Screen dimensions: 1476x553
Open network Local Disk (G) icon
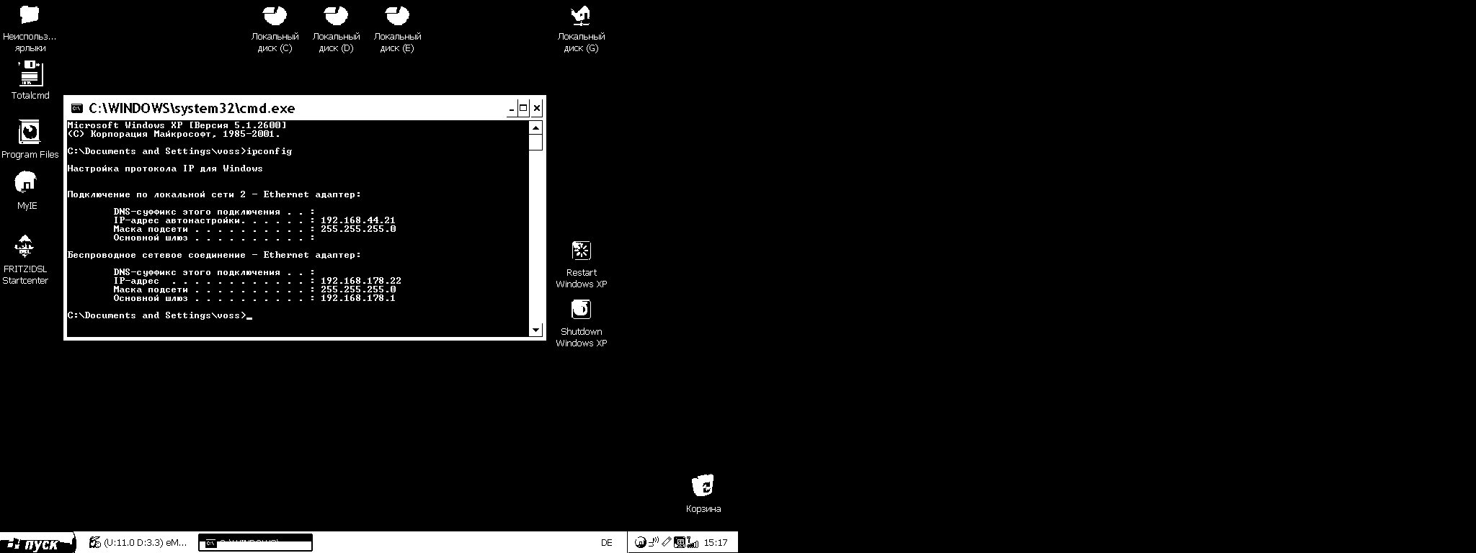click(x=581, y=16)
